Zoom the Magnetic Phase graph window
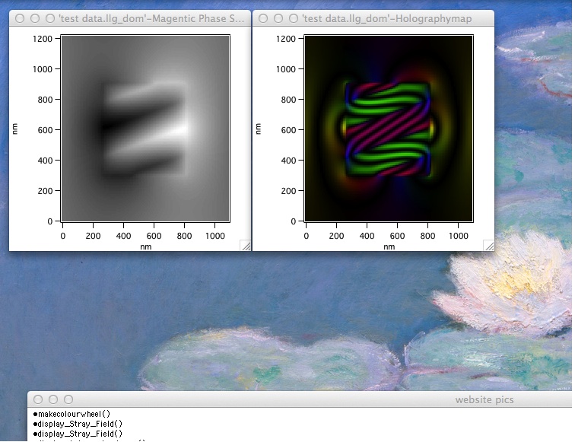575x442 pixels. coord(50,18)
